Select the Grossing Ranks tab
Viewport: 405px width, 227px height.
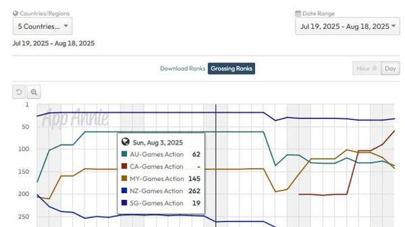click(232, 69)
